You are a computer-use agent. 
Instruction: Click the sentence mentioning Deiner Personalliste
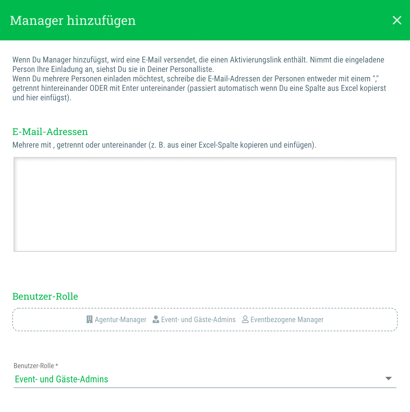pos(113,69)
